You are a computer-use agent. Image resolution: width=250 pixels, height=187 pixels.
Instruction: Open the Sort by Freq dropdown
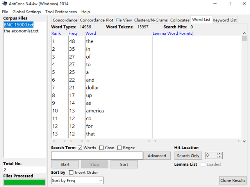pos(77,180)
